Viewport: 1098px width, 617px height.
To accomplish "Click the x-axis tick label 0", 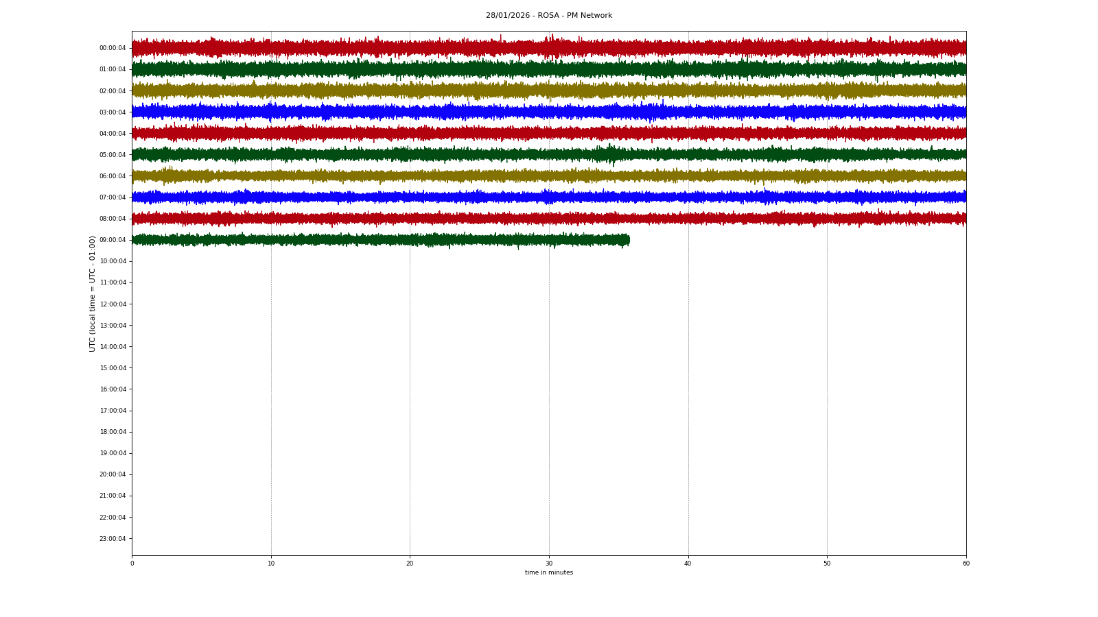I will tap(132, 564).
